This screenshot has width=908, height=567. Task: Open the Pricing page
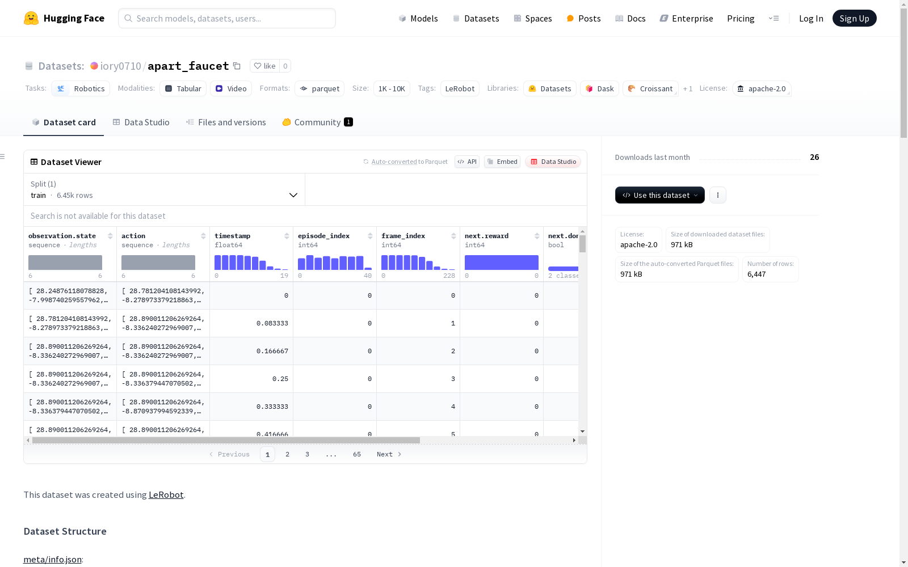[741, 18]
